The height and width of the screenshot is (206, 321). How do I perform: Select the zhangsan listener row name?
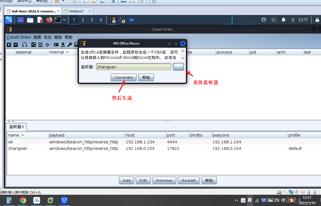coord(17,148)
